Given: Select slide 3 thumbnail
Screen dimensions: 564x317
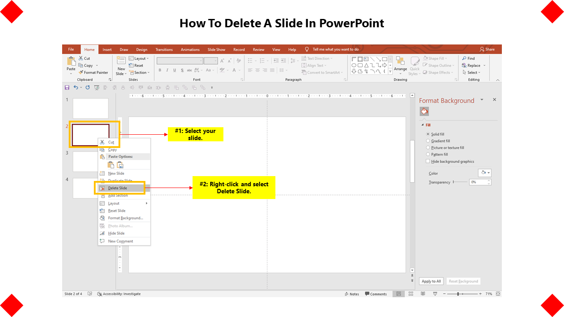Looking at the screenshot, I should pos(90,162).
